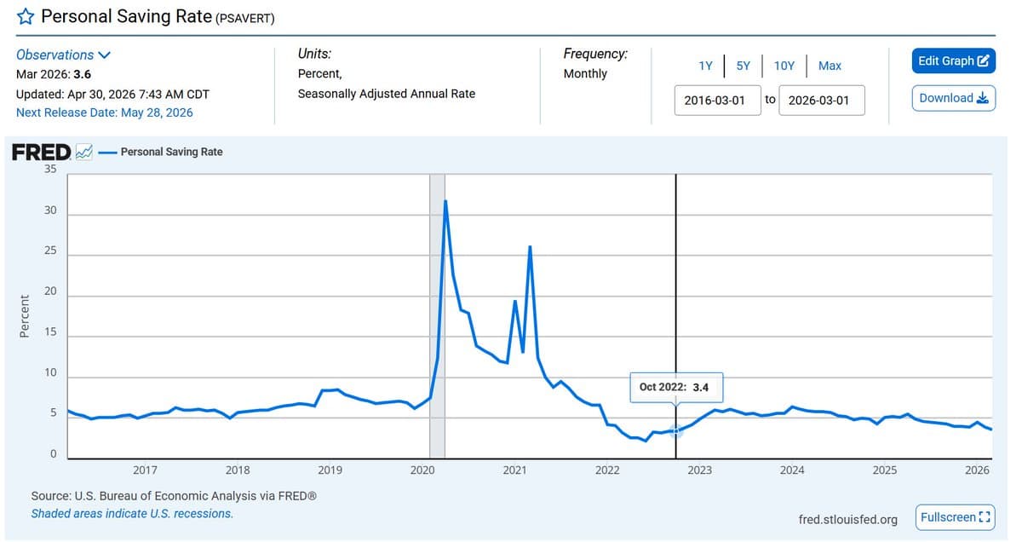The image size is (1022, 542).
Task: Open the Fullscreen button
Action: pos(956,517)
